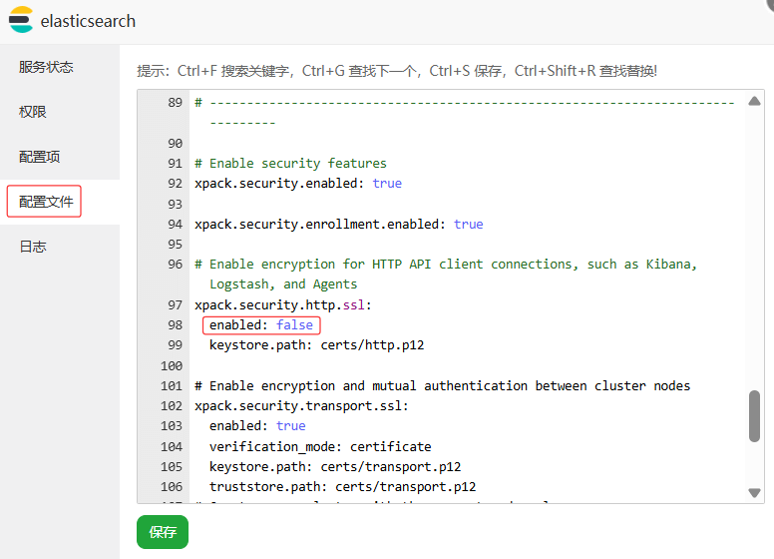774x559 pixels.
Task: Go to the 日志 tab
Action: click(33, 247)
